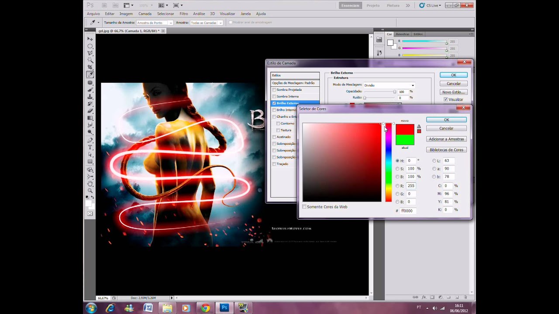Select the Pen tool

tap(90, 140)
